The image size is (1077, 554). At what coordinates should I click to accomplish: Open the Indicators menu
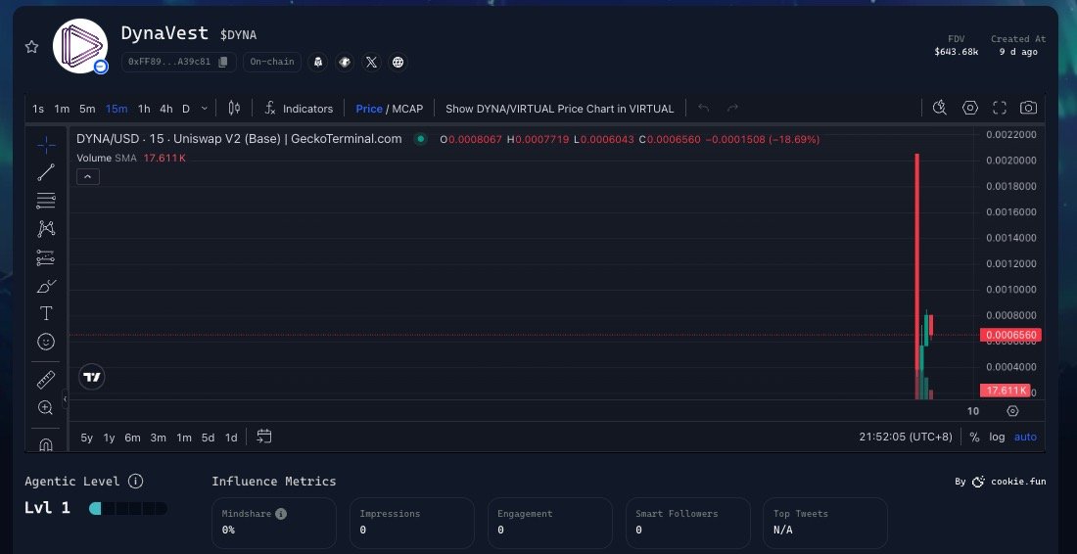tap(298, 108)
